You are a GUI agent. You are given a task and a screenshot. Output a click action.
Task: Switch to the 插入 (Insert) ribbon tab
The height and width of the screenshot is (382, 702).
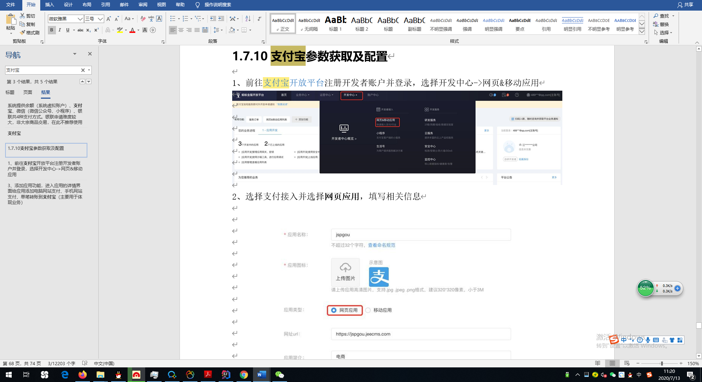(x=49, y=5)
